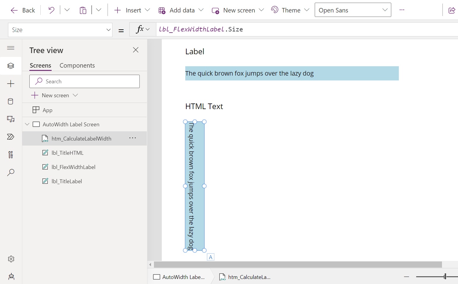Viewport: 458px width, 284px height.
Task: Expand the undo split-button chevron
Action: coord(67,10)
